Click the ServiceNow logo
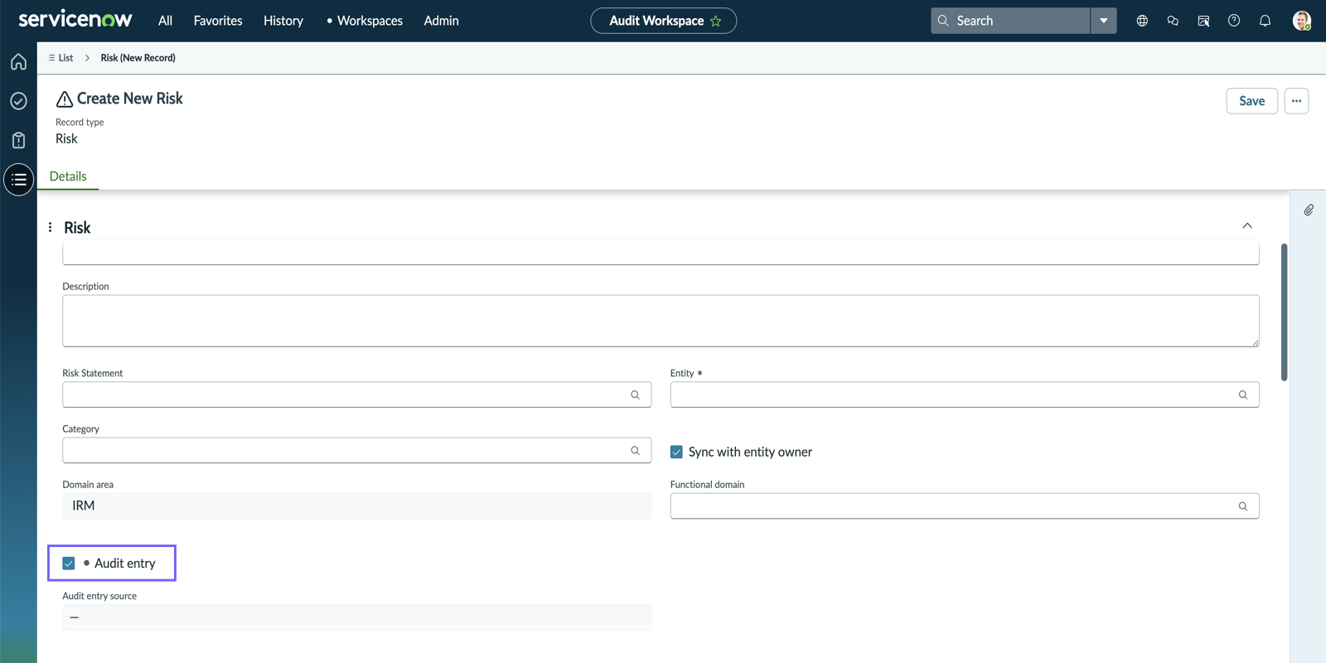The image size is (1326, 663). 75,19
